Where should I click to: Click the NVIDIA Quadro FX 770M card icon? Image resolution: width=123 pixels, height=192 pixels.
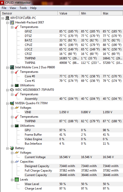coord(12,103)
